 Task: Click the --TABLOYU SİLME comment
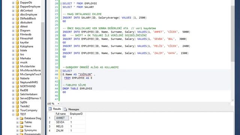click(x=74, y=85)
